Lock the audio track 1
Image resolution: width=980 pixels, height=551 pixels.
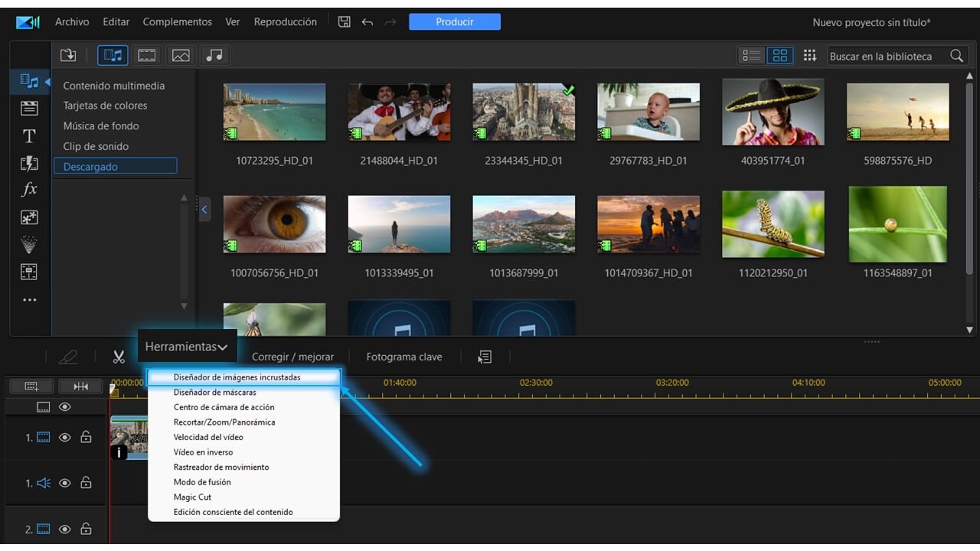[87, 483]
